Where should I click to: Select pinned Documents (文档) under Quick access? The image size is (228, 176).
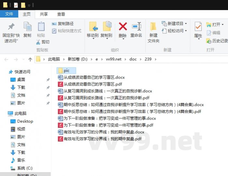click(x=18, y=95)
